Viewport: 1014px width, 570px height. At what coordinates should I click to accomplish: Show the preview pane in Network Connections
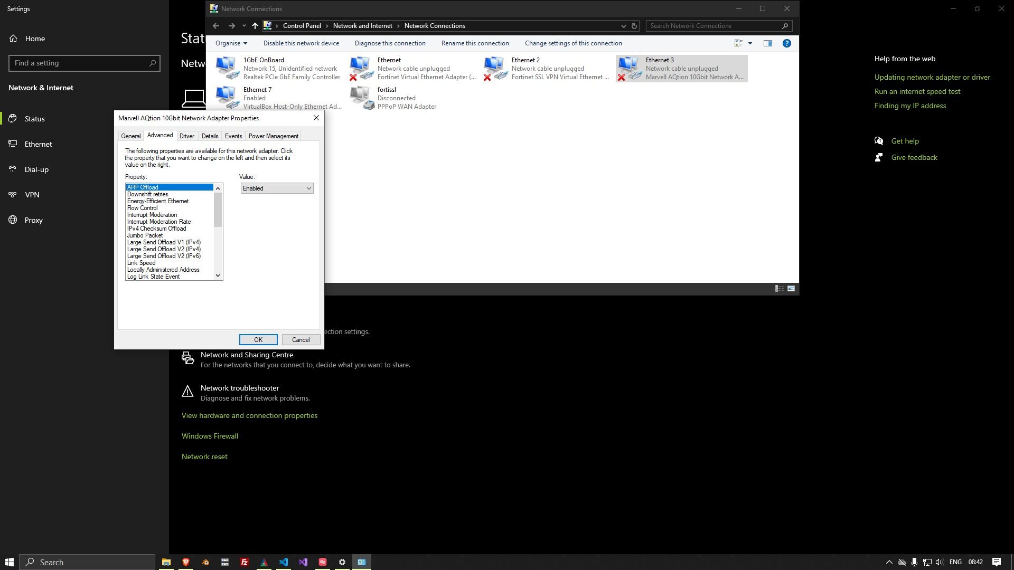(767, 43)
